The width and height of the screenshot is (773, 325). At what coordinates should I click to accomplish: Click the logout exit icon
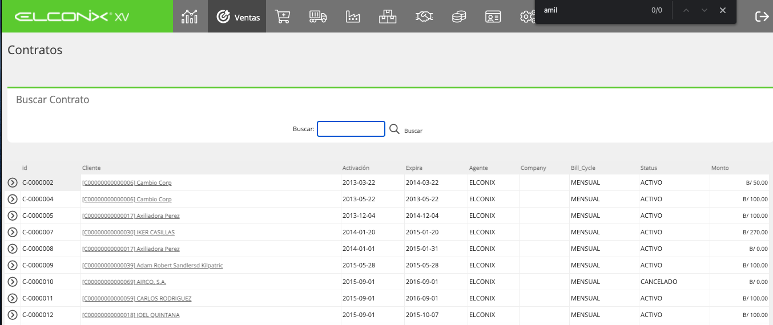pyautogui.click(x=762, y=17)
